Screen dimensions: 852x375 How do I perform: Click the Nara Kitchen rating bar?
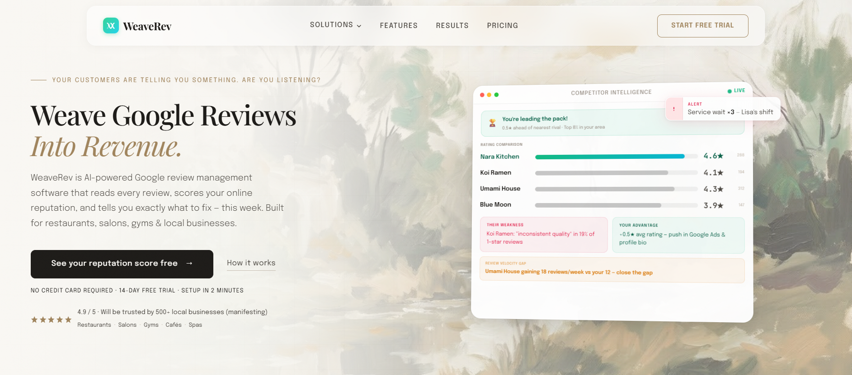coord(616,157)
